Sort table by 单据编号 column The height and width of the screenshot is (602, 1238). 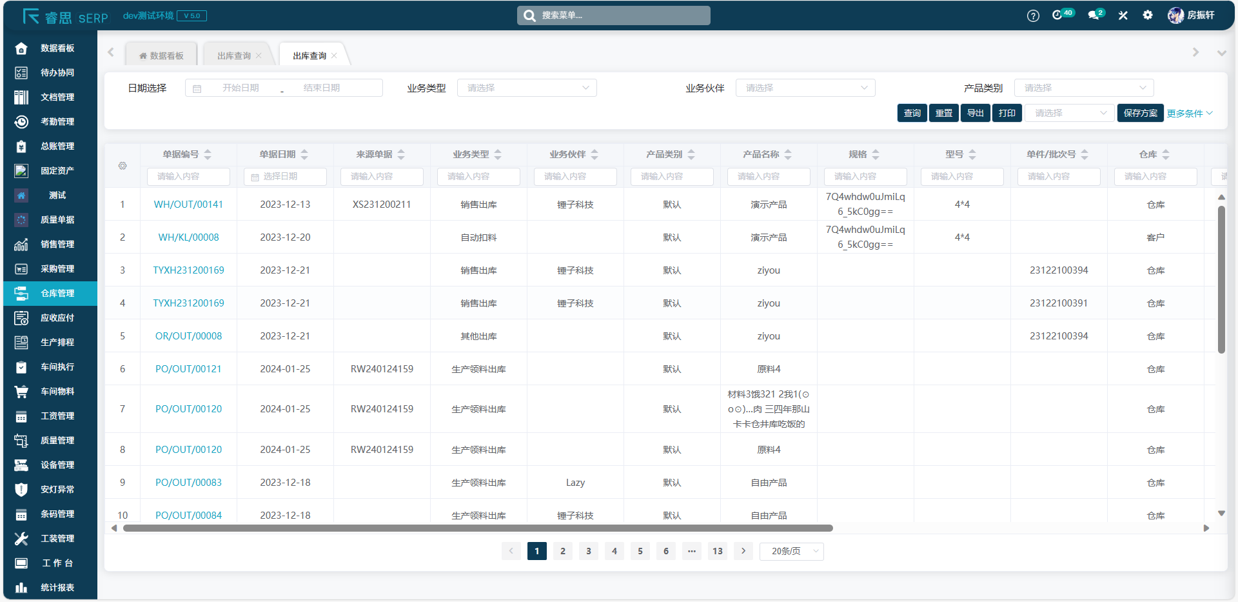(x=208, y=154)
